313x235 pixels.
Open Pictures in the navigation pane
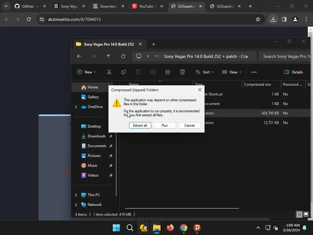coord(94,156)
